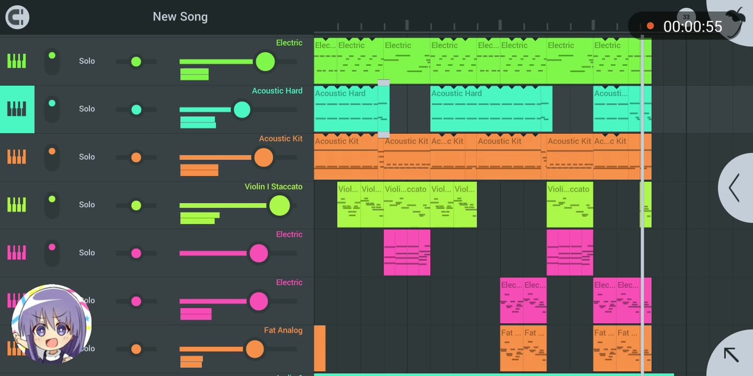Mute the Acoustic Kit track
The image size is (753, 376).
tap(52, 157)
